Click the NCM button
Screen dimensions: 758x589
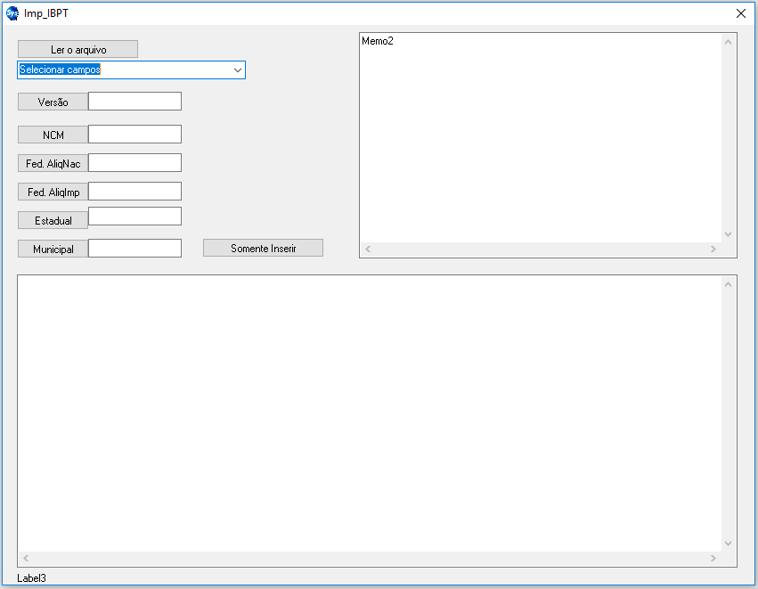click(x=53, y=135)
